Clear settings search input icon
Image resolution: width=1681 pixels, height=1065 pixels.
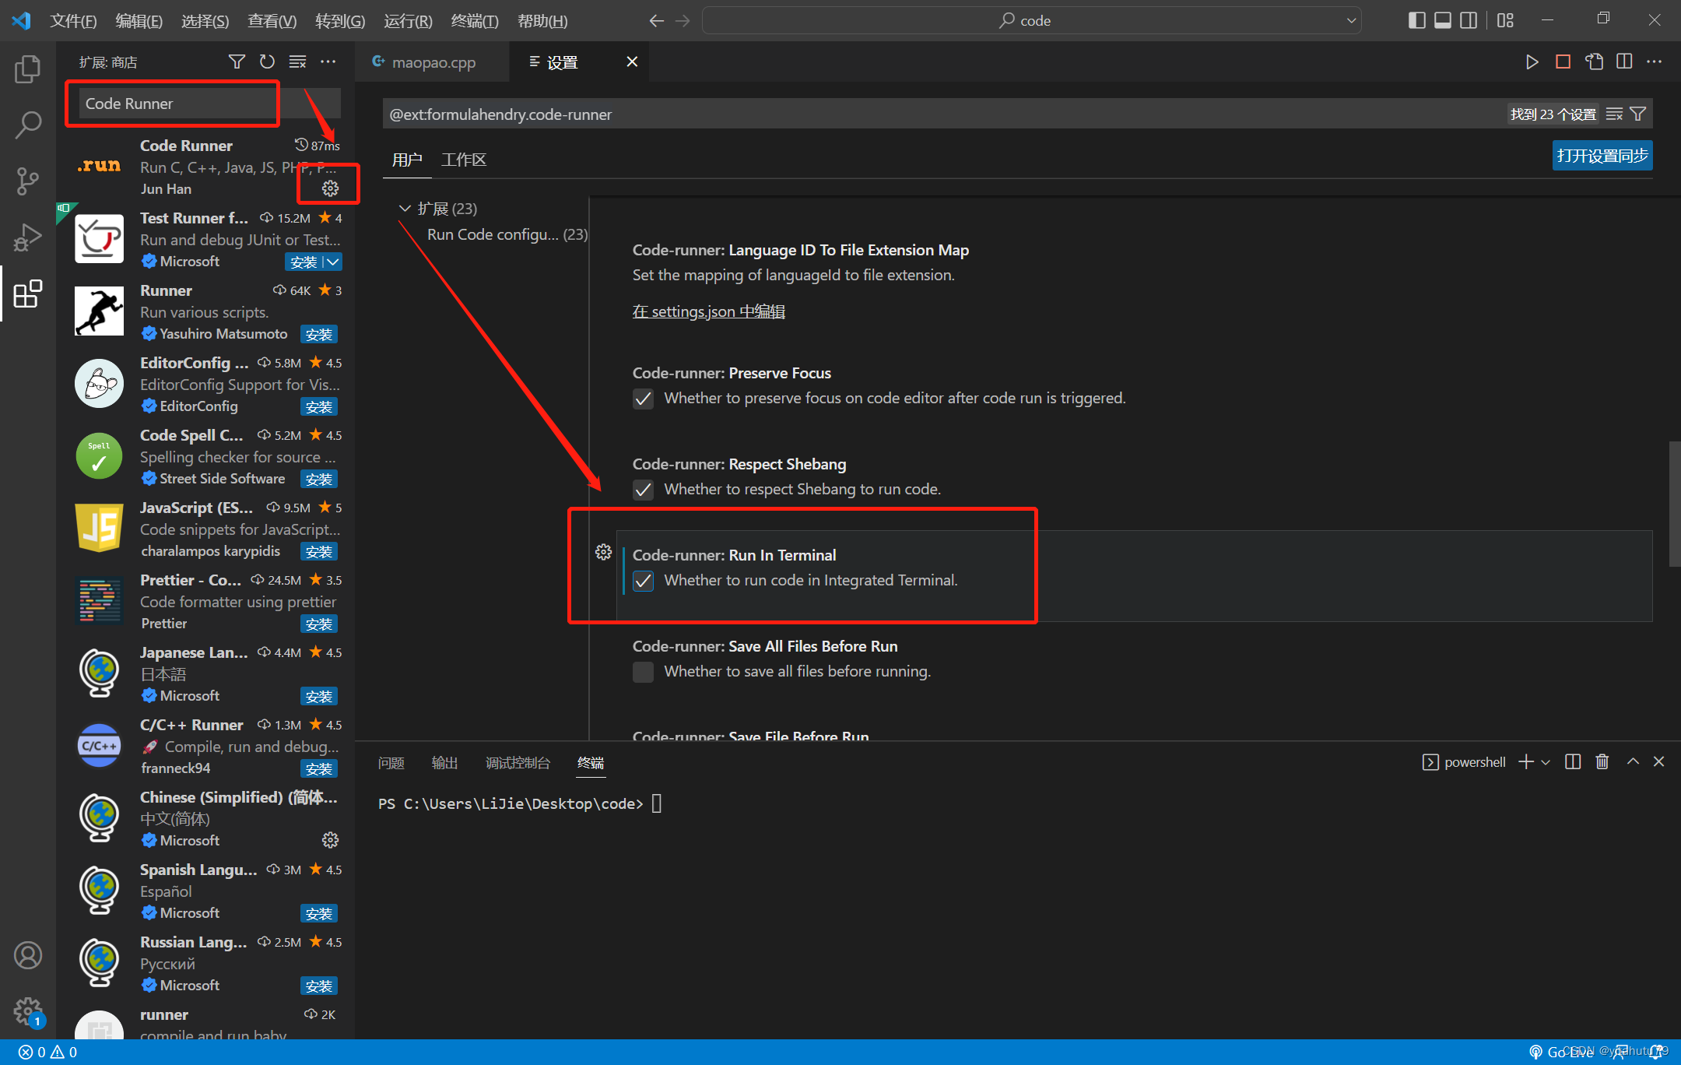(x=1614, y=114)
